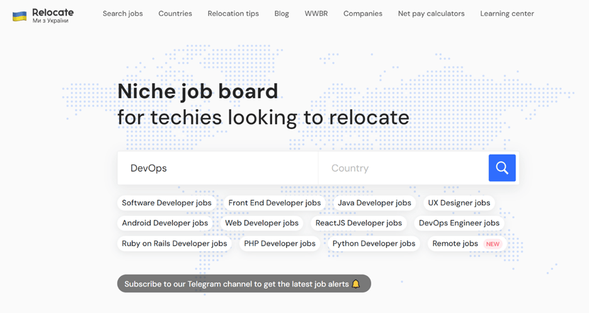Open the Blog page
Screen dimensions: 589x313
click(x=282, y=13)
